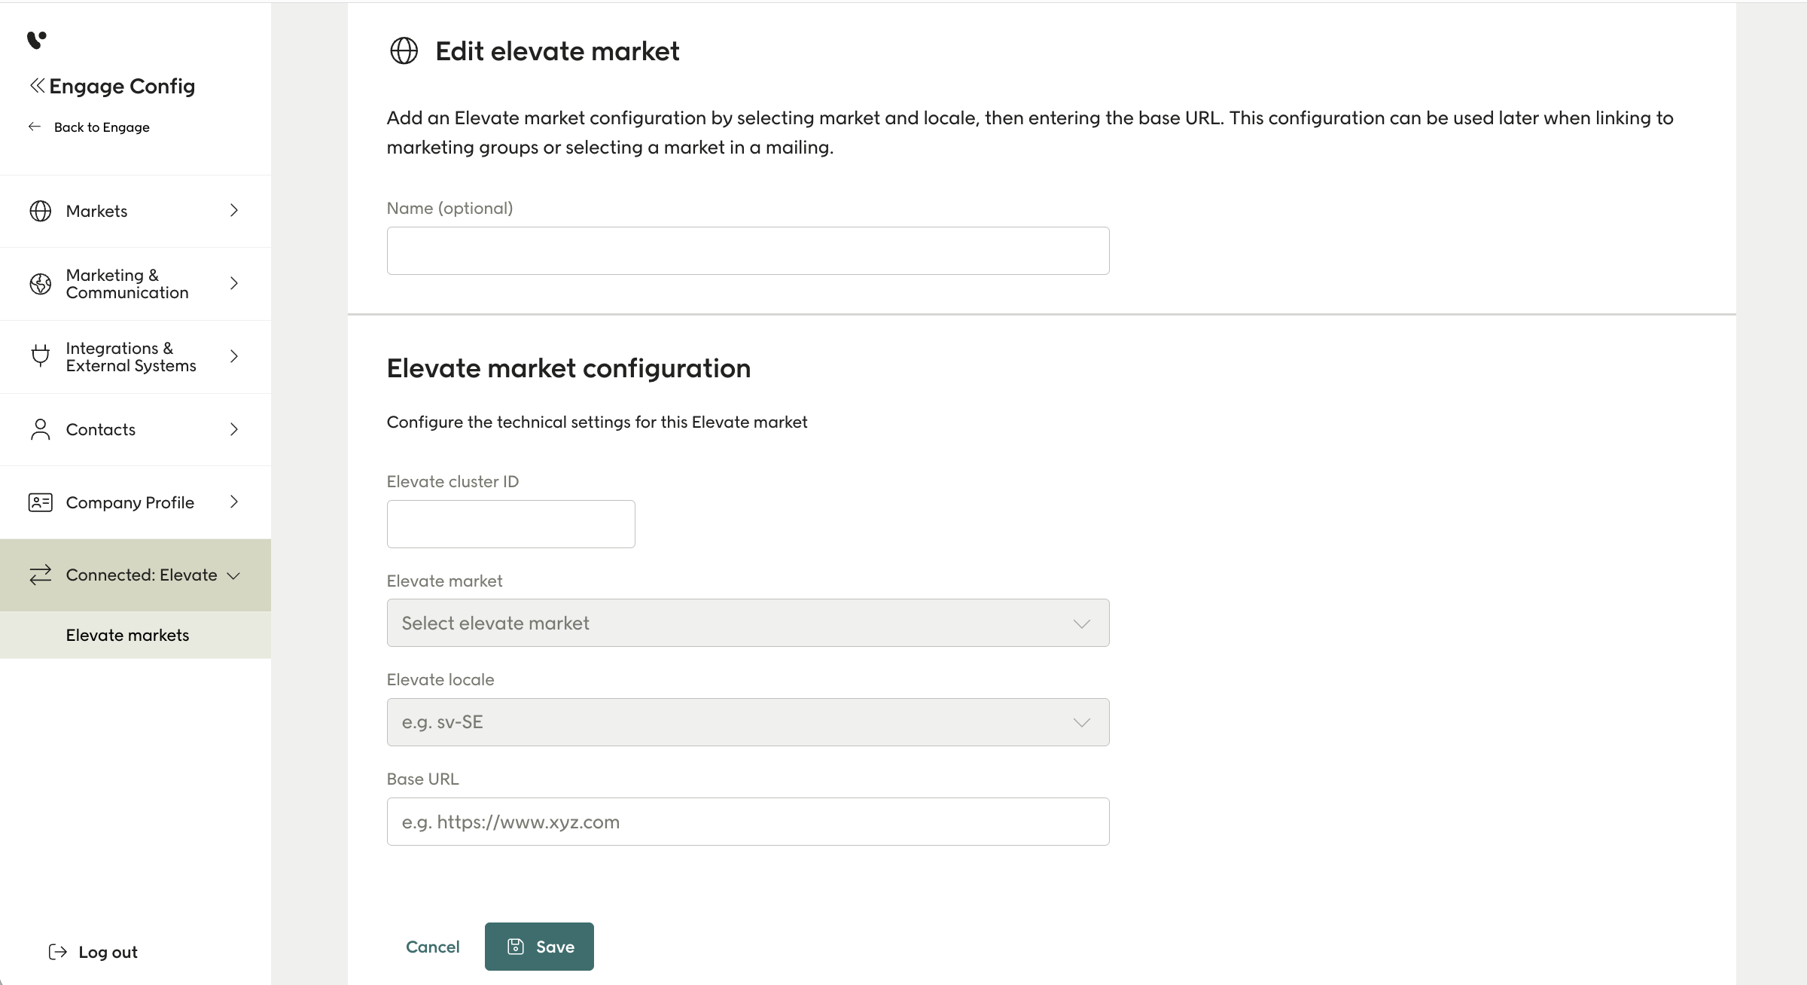Click the Connected: Elevate arrows icon
The width and height of the screenshot is (1807, 985).
click(x=40, y=575)
